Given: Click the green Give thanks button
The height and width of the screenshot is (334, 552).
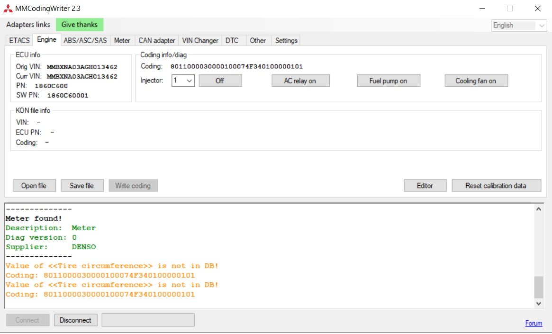Looking at the screenshot, I should 80,25.
